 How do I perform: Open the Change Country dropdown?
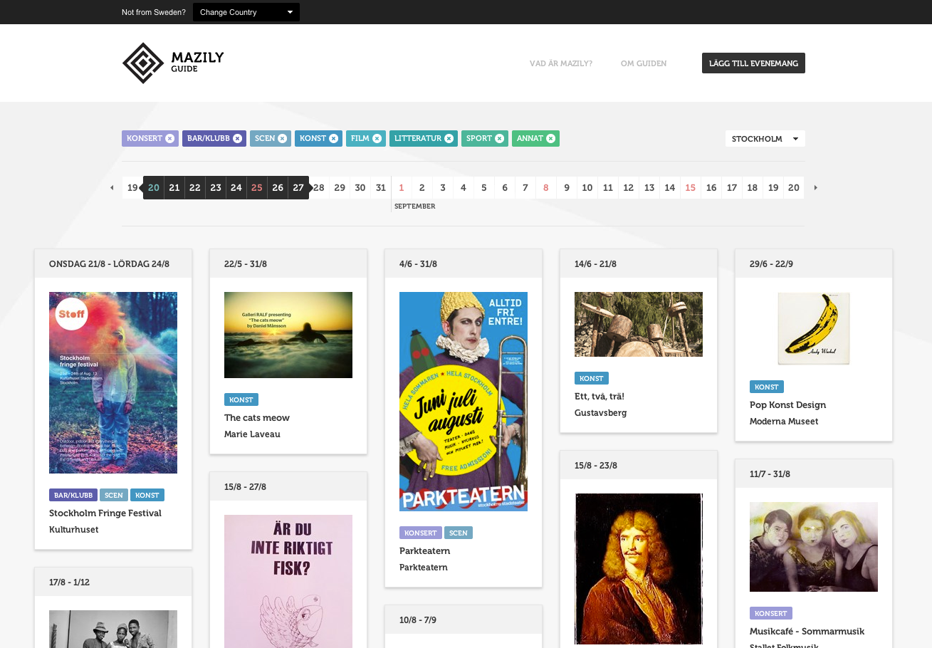tap(246, 12)
